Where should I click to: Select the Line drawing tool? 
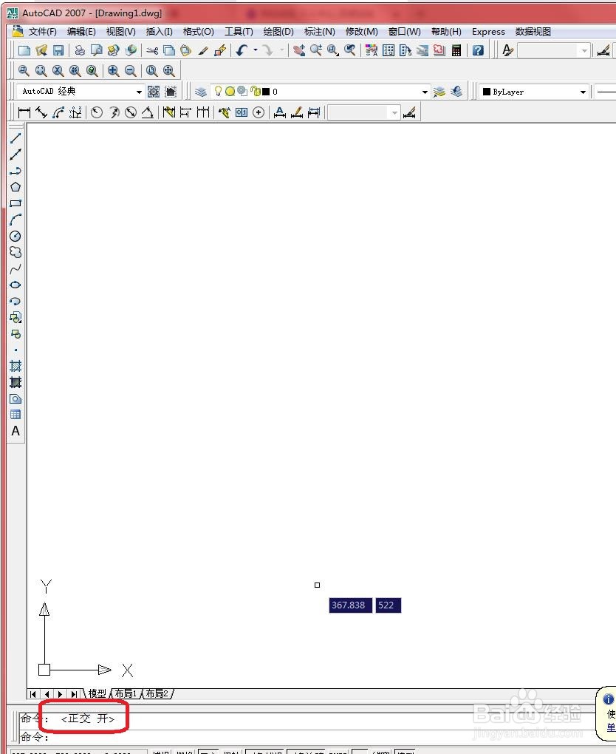[16, 138]
